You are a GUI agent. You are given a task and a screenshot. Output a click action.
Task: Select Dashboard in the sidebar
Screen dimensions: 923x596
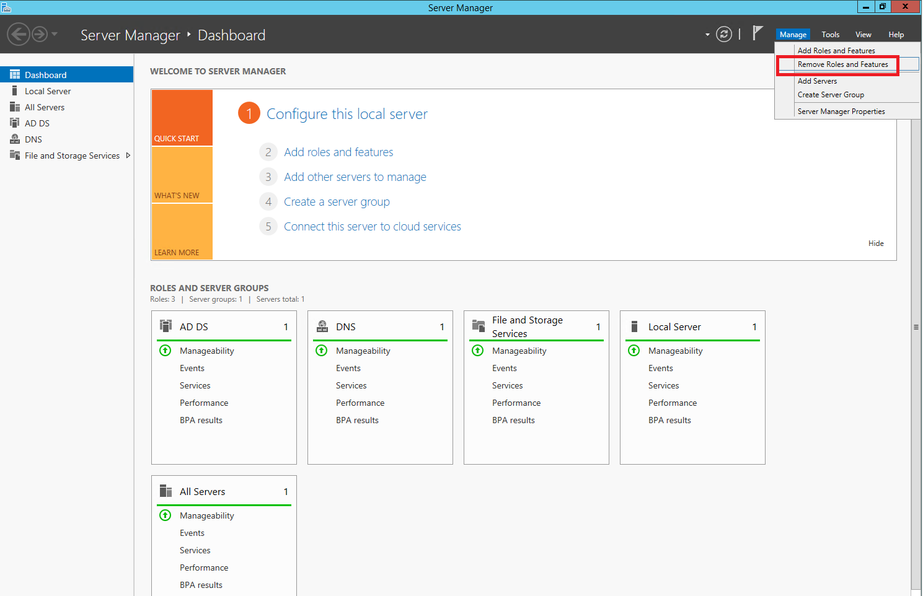coord(66,74)
